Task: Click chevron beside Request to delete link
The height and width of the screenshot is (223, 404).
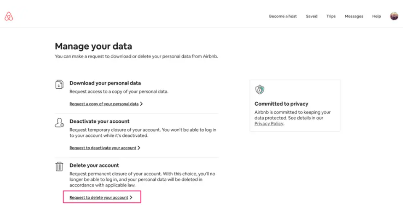Action: pos(131,197)
